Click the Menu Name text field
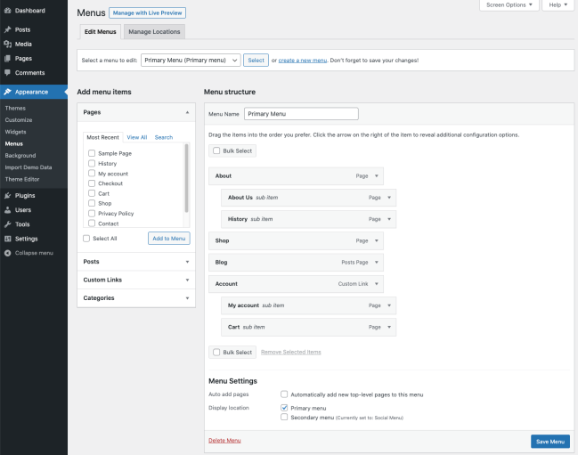The width and height of the screenshot is (578, 455). click(300, 114)
